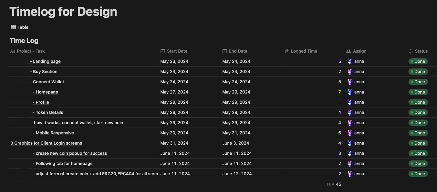Image resolution: width=437 pixels, height=192 pixels.
Task: Select Logged Time value 7 for Homepage
Action: pos(313,92)
